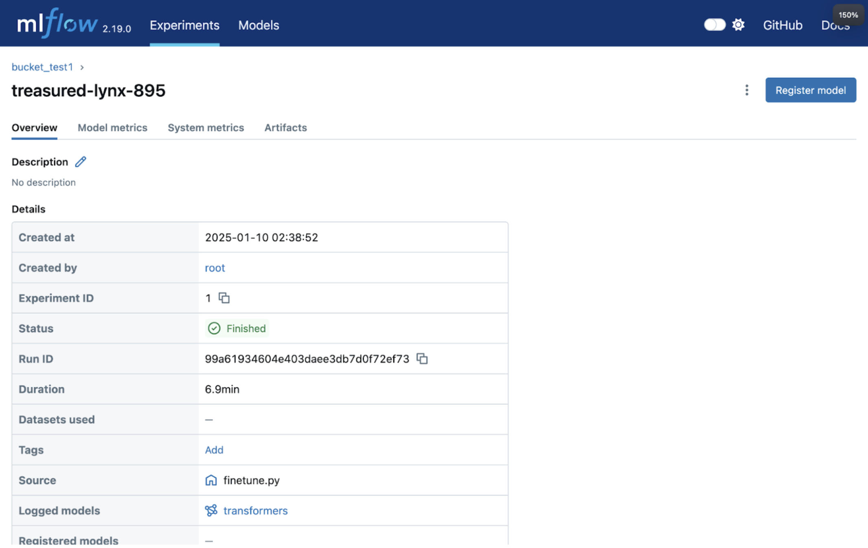Click the Logged models row label
The width and height of the screenshot is (868, 548).
pyautogui.click(x=59, y=511)
